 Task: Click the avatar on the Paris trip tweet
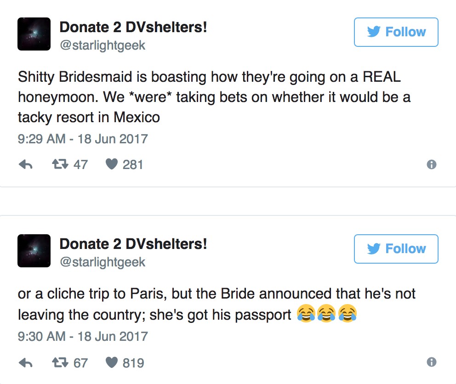[34, 251]
